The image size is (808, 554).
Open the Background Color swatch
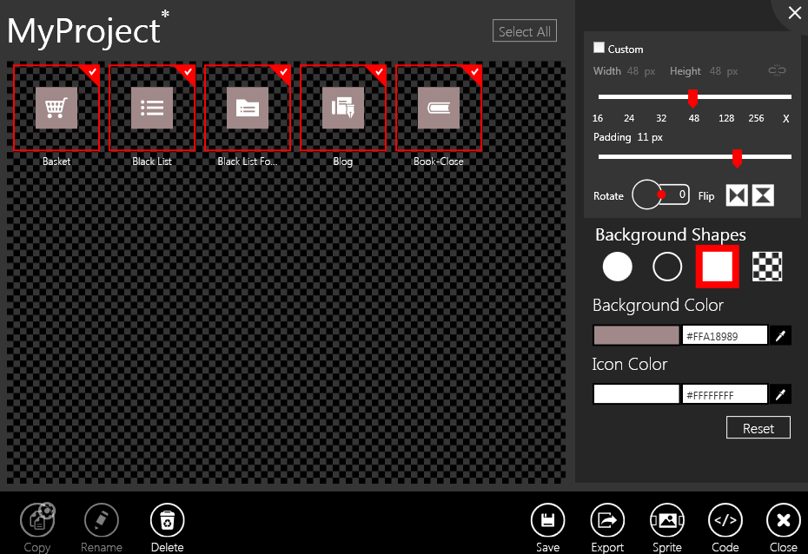click(x=636, y=336)
